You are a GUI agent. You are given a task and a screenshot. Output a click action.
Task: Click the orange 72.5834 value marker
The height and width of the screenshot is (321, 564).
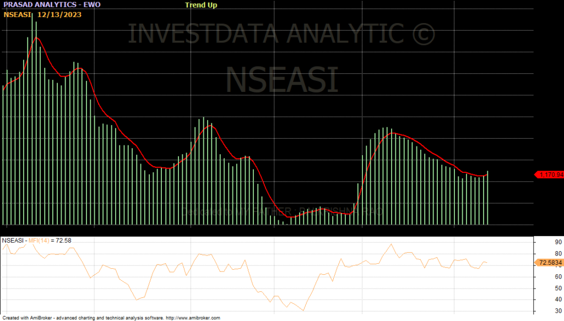(550, 263)
